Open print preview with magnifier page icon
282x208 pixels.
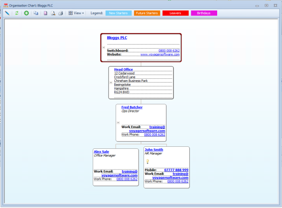tap(53, 13)
